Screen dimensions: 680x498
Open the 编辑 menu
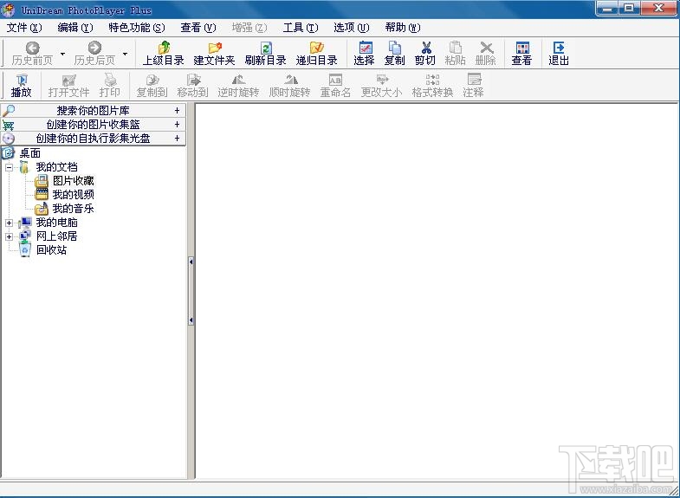click(x=75, y=28)
